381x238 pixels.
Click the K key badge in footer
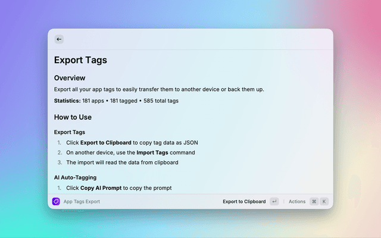[x=324, y=202]
